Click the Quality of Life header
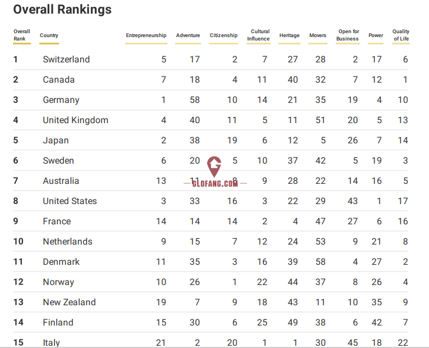The height and width of the screenshot is (348, 429). [x=401, y=35]
